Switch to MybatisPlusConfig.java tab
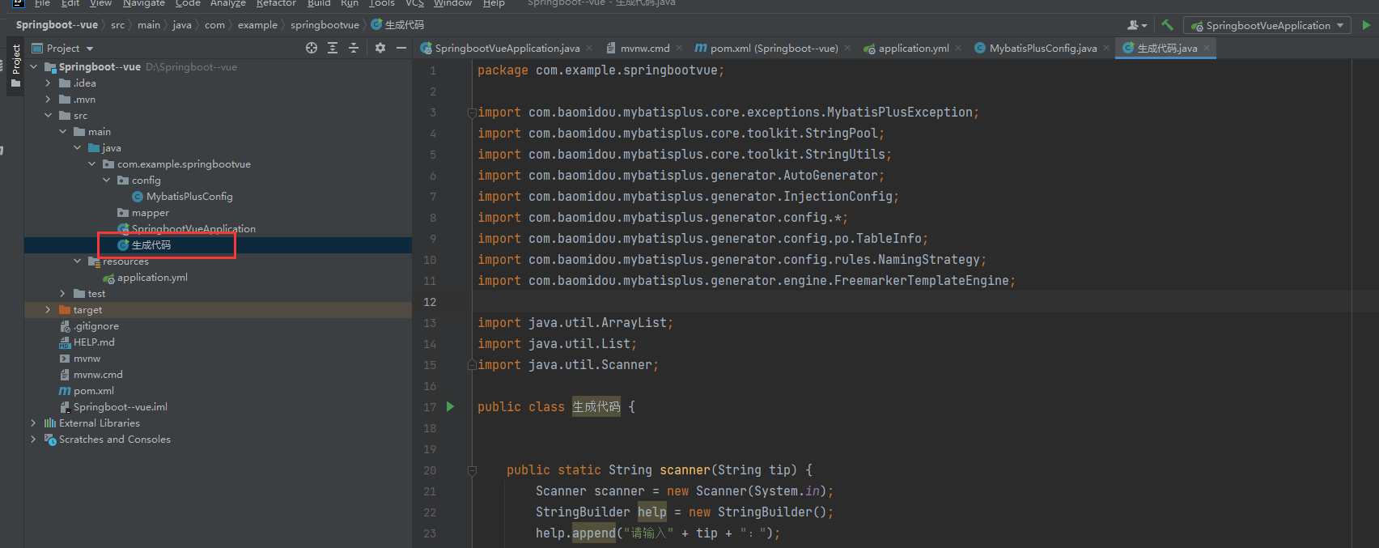1379x548 pixels. [x=1043, y=49]
